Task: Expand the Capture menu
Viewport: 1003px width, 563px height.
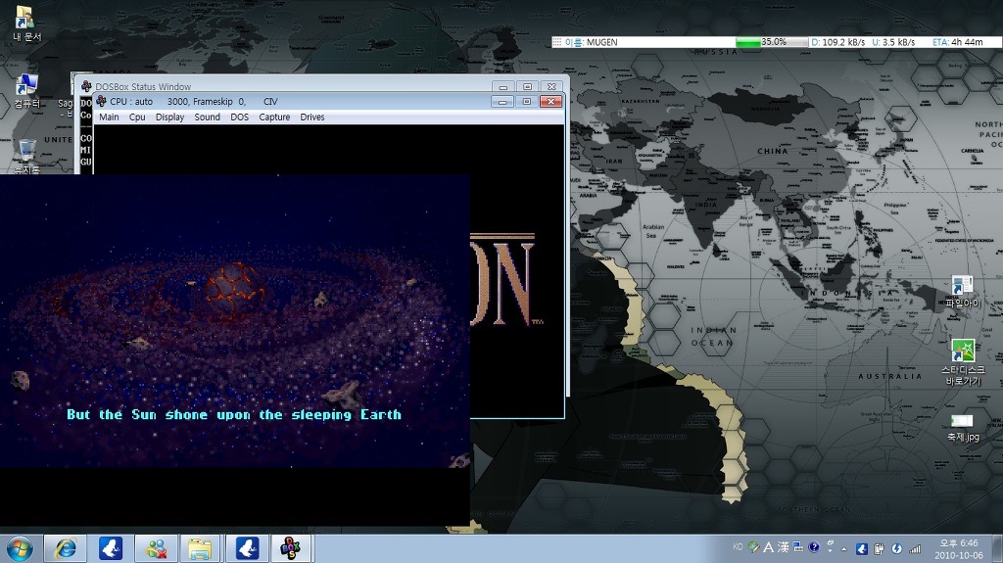Action: [x=274, y=117]
